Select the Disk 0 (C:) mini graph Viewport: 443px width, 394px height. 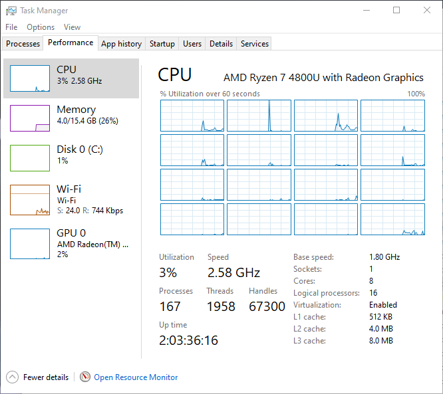[30, 158]
